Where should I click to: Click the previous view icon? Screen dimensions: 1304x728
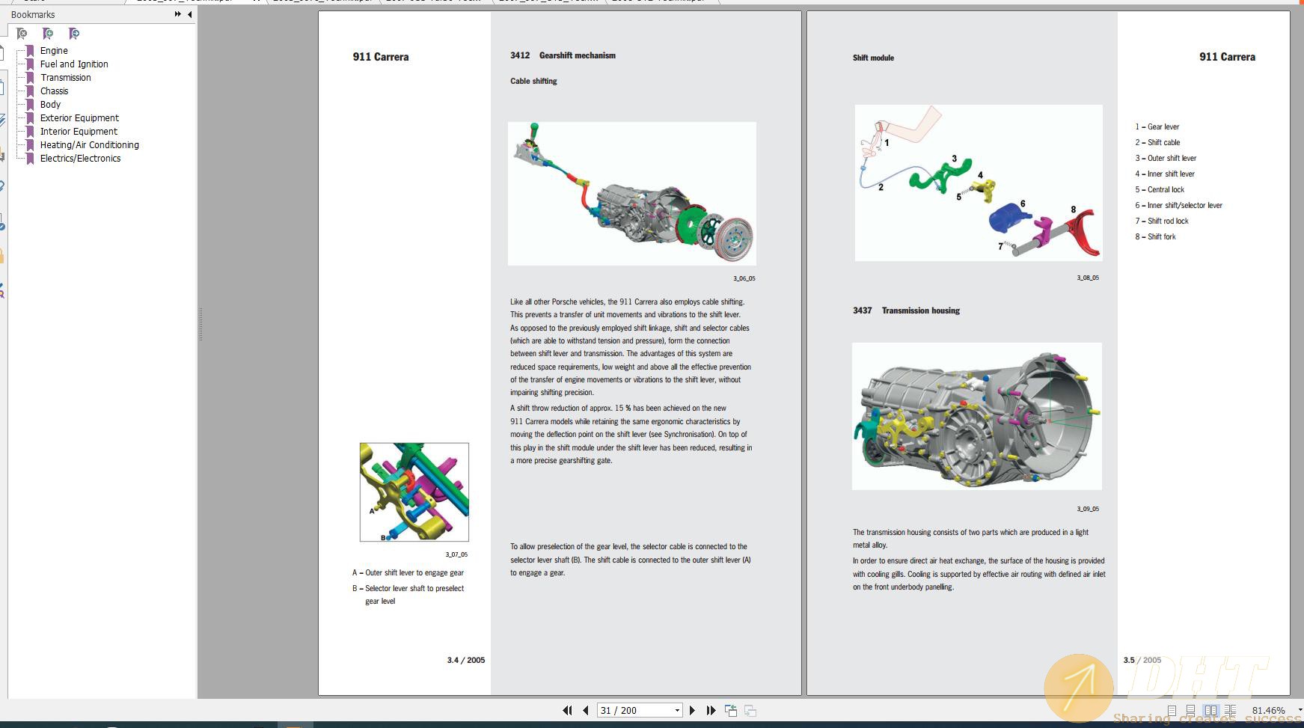731,710
